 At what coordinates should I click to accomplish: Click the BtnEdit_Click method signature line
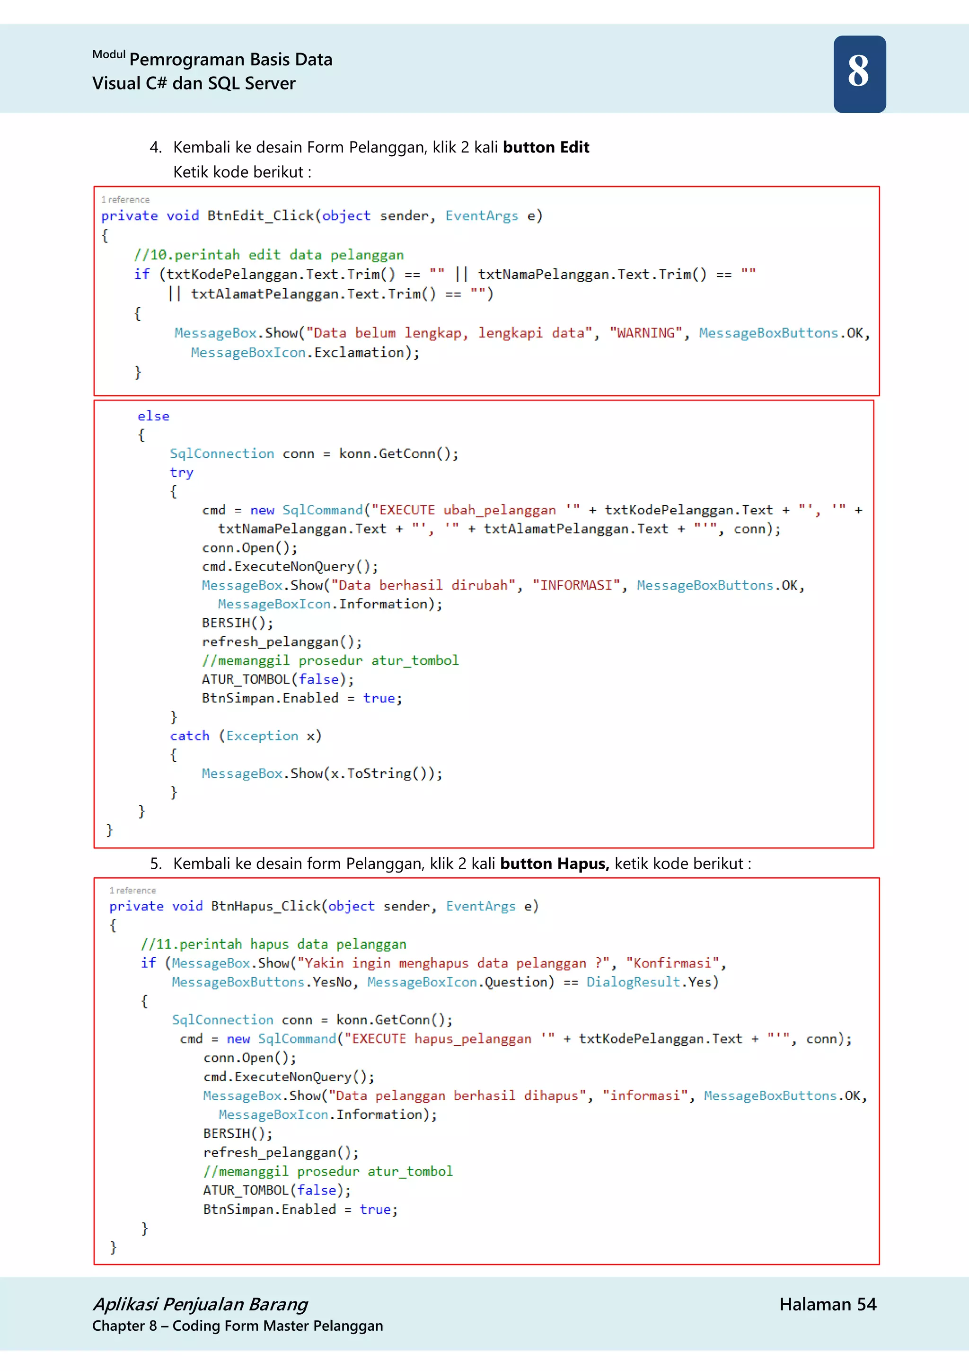pos(322,215)
